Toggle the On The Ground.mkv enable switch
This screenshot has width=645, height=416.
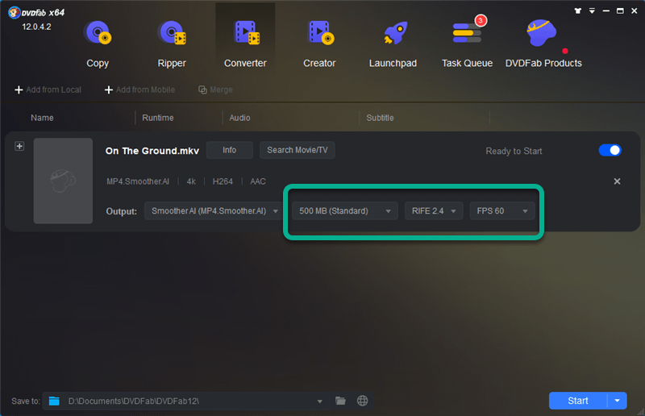(x=610, y=150)
